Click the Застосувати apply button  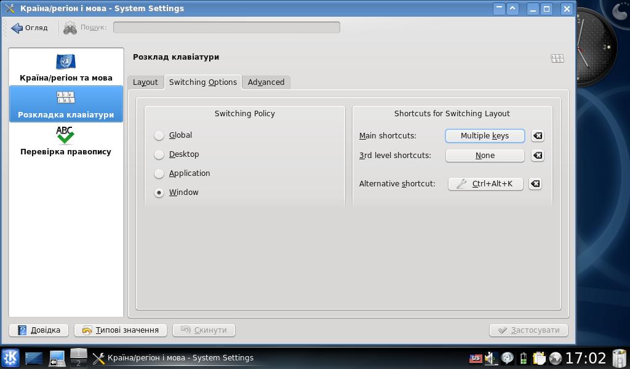tap(528, 330)
